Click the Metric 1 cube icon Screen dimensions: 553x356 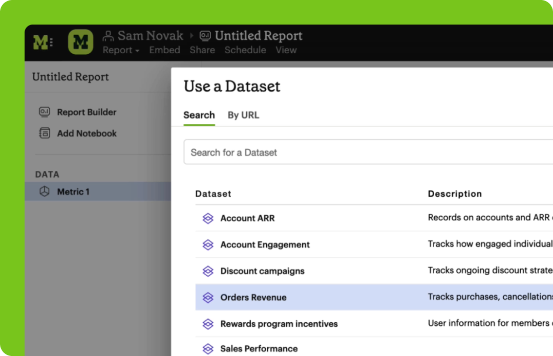[x=45, y=192]
